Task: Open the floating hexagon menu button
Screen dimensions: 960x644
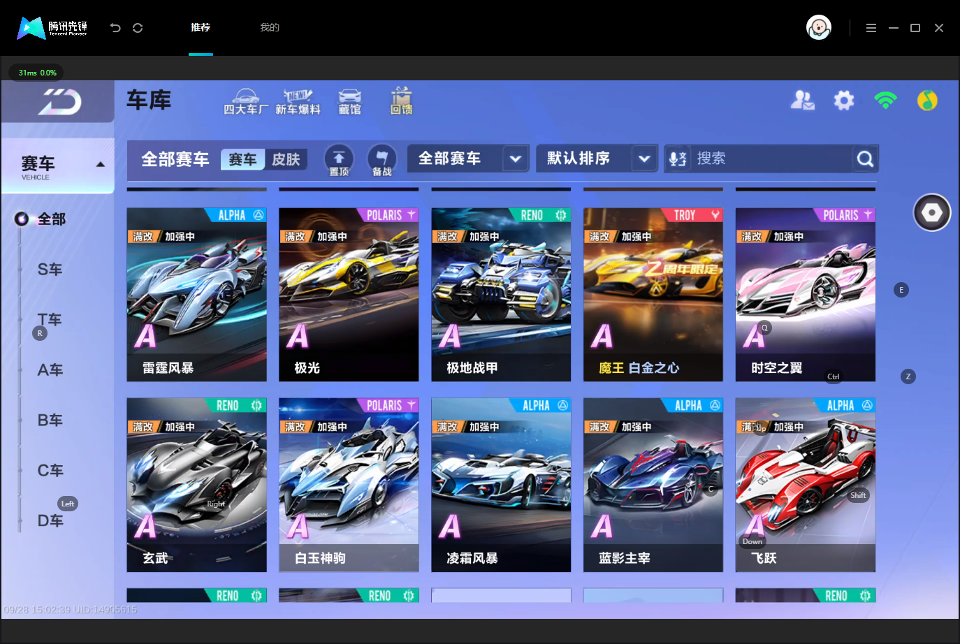Action: coord(932,212)
